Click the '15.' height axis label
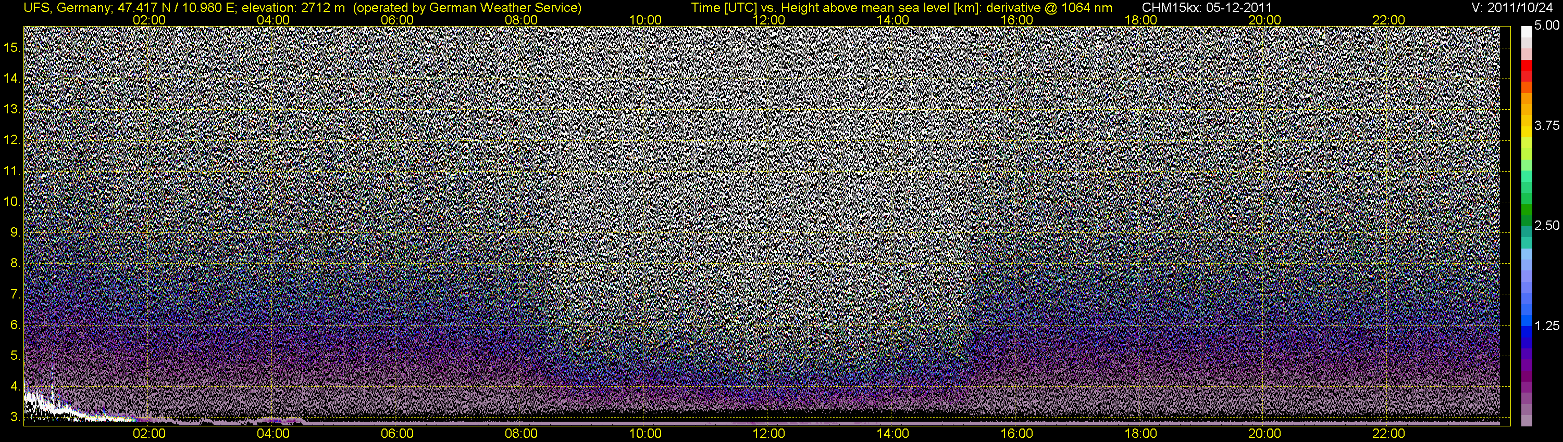 (x=12, y=48)
